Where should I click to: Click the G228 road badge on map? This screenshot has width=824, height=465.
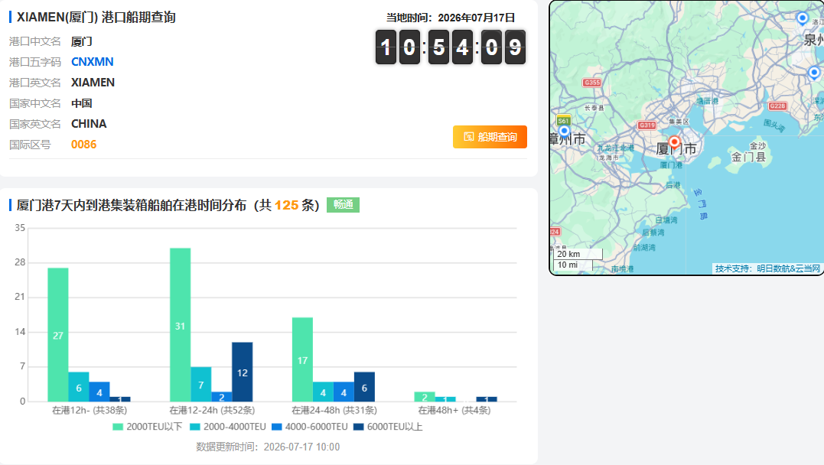(x=777, y=106)
